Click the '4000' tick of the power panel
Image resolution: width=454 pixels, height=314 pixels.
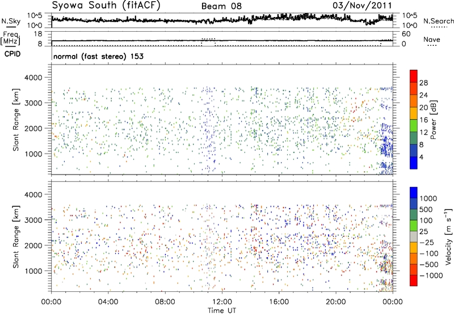click(x=33, y=78)
